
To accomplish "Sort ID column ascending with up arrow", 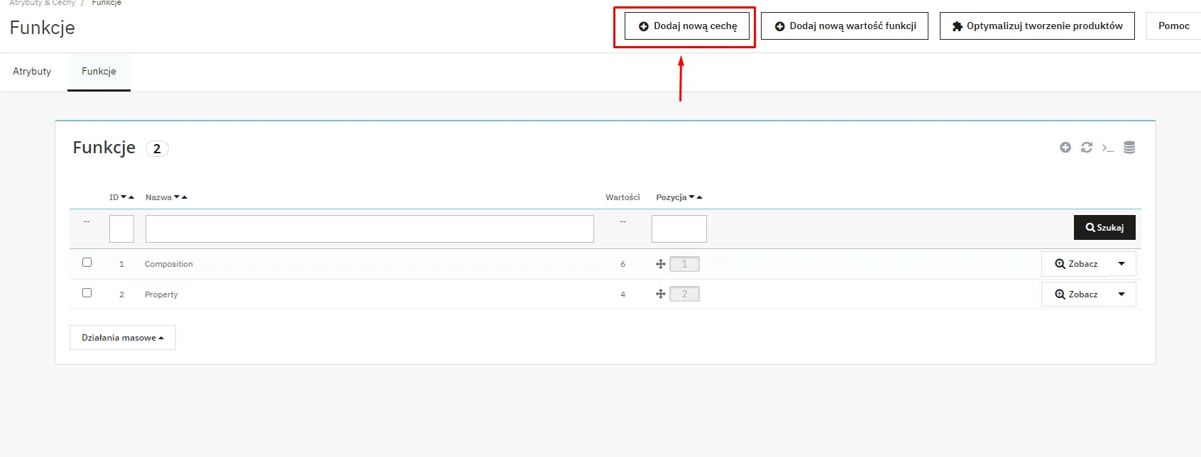I will tap(131, 197).
